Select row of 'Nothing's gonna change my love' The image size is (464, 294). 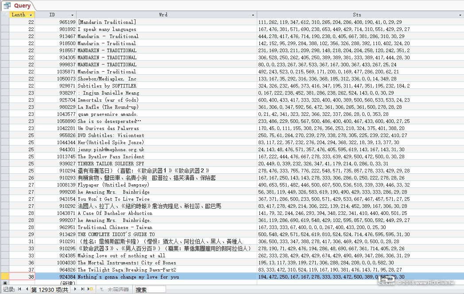(x=4, y=277)
